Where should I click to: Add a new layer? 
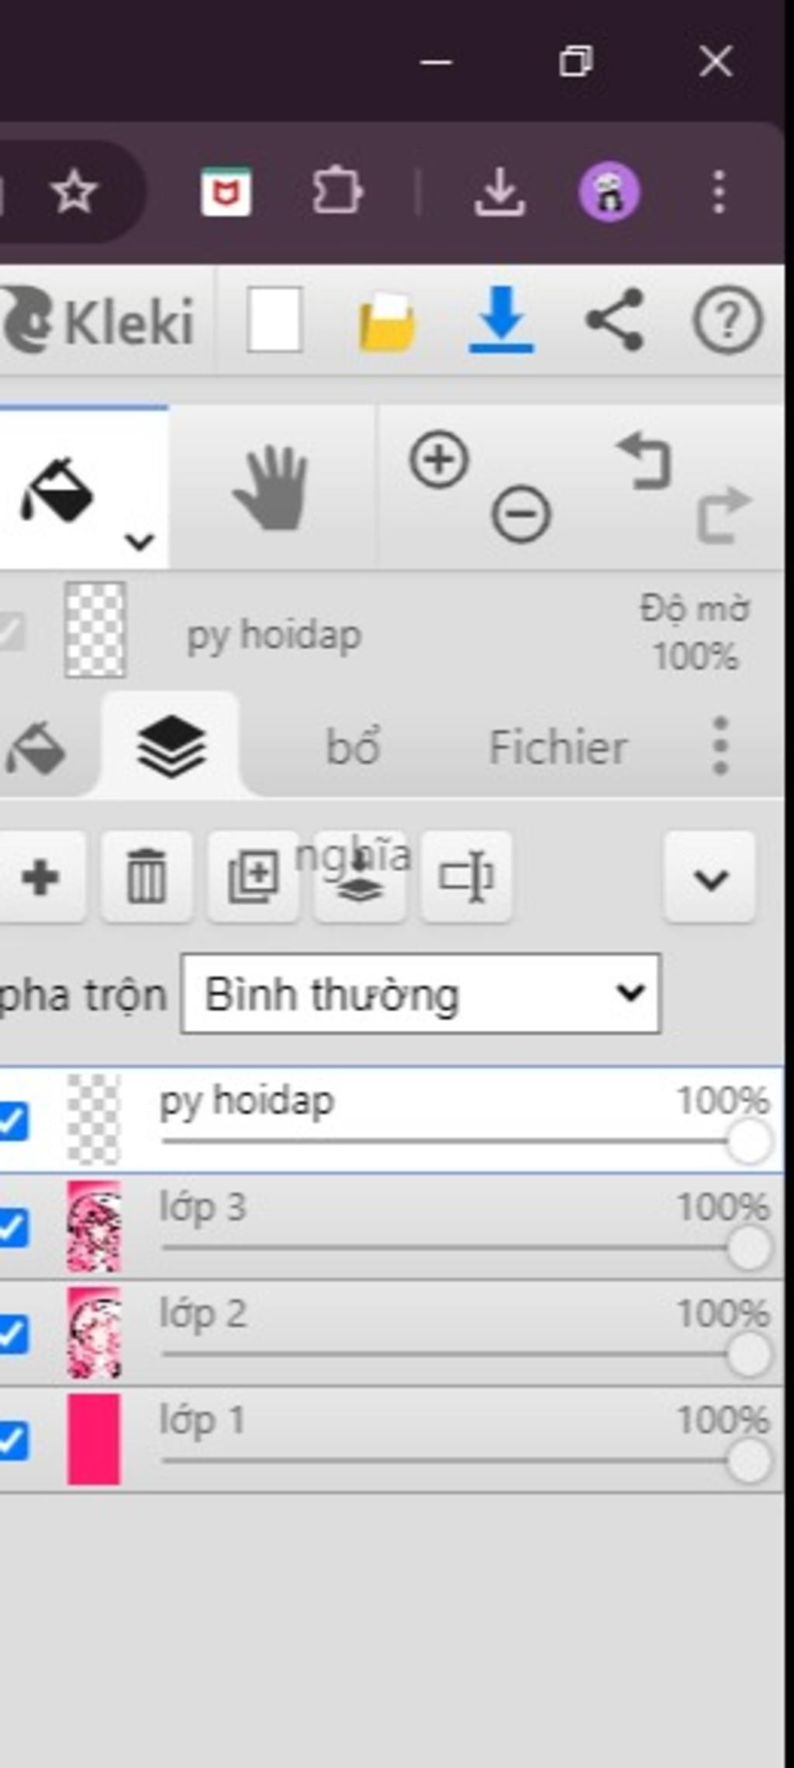coord(40,877)
